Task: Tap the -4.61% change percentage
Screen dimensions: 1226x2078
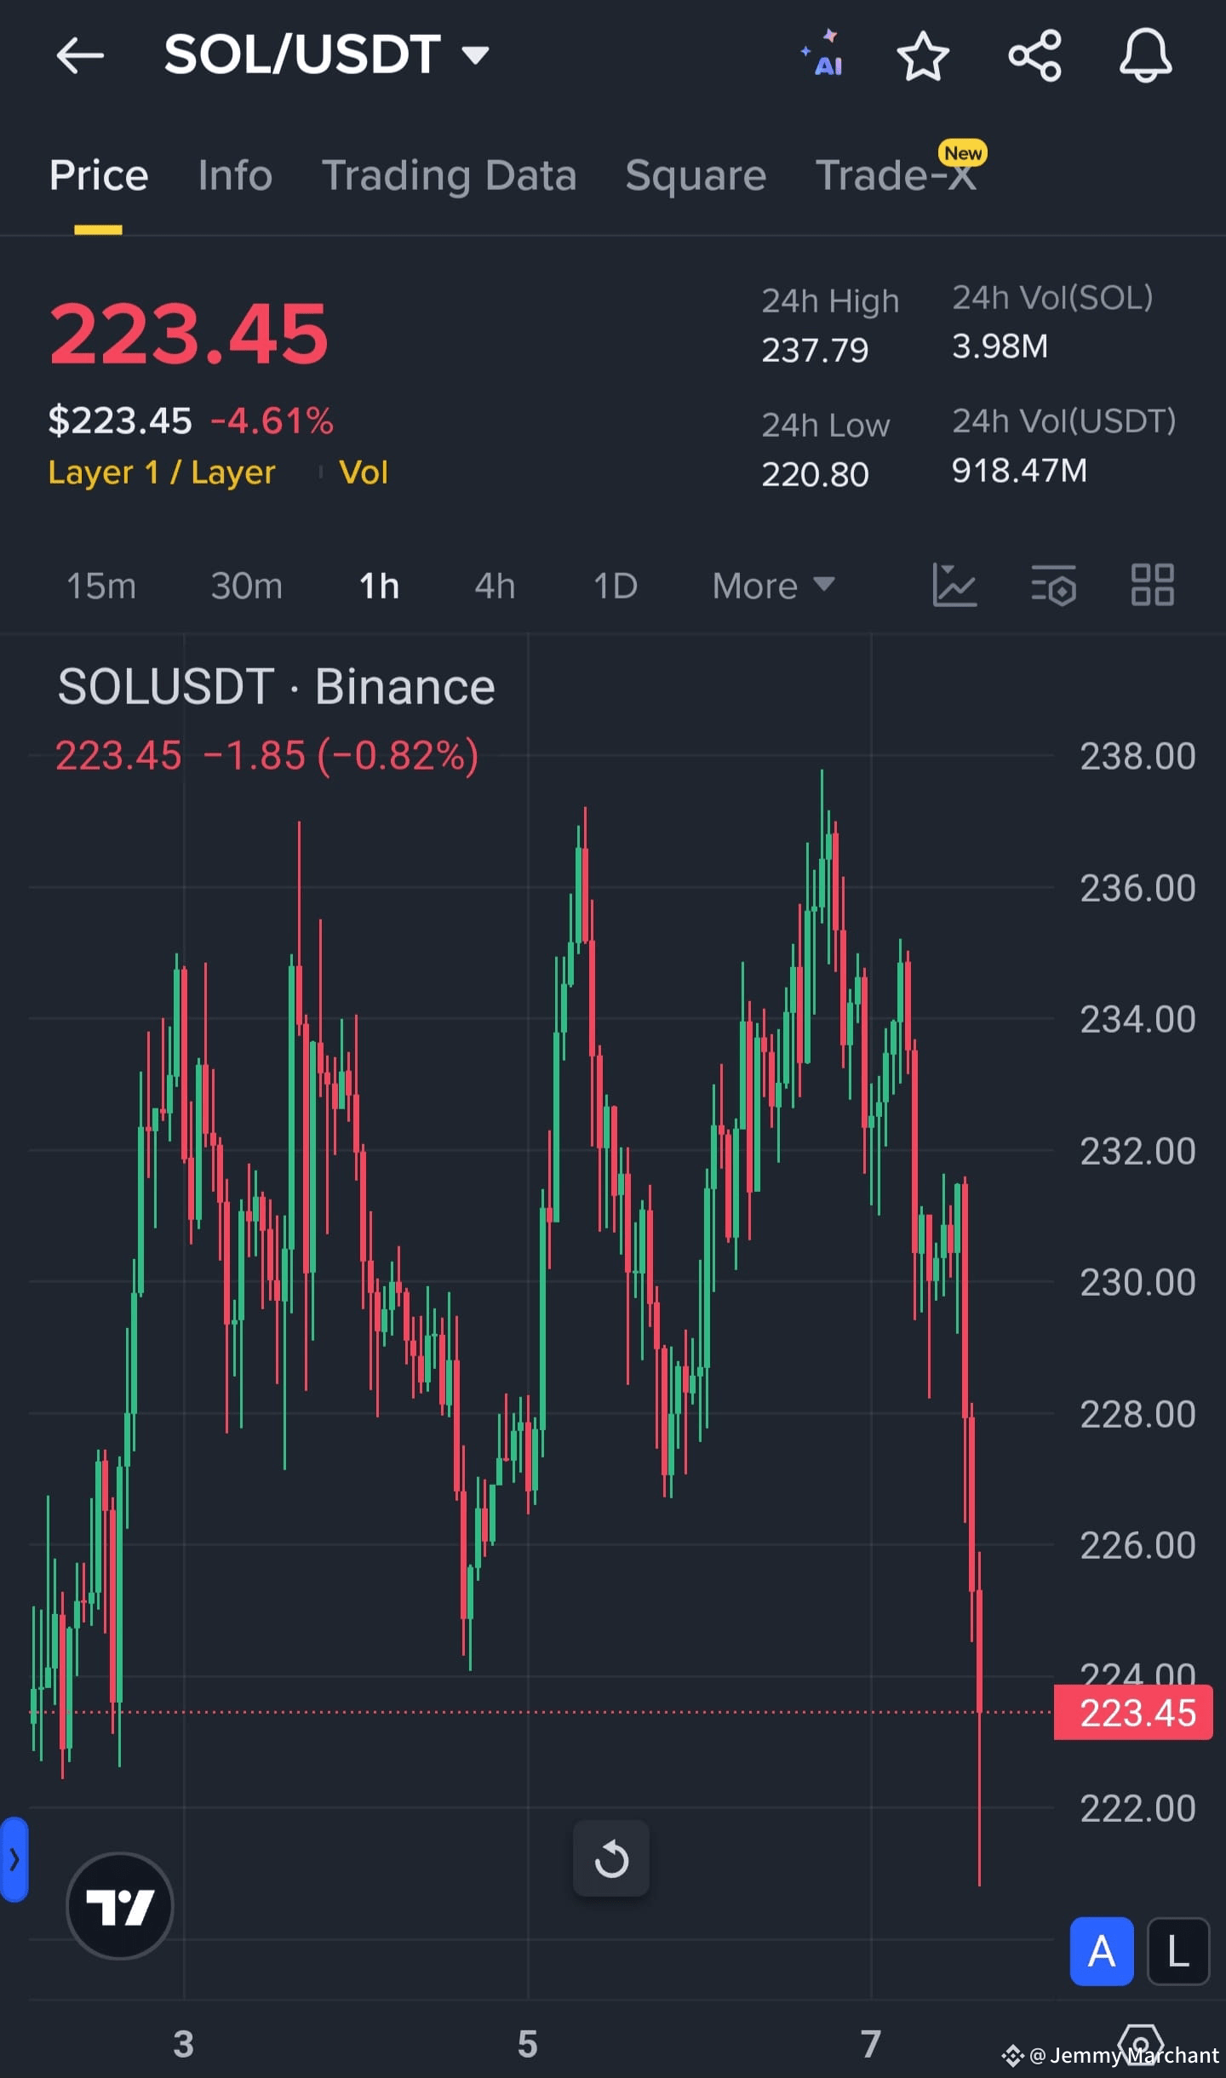Action: (x=272, y=421)
